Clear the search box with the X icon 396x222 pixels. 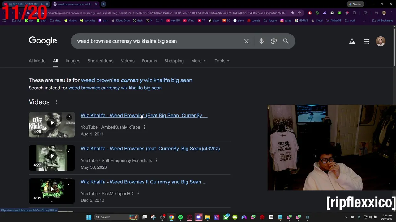(x=246, y=41)
